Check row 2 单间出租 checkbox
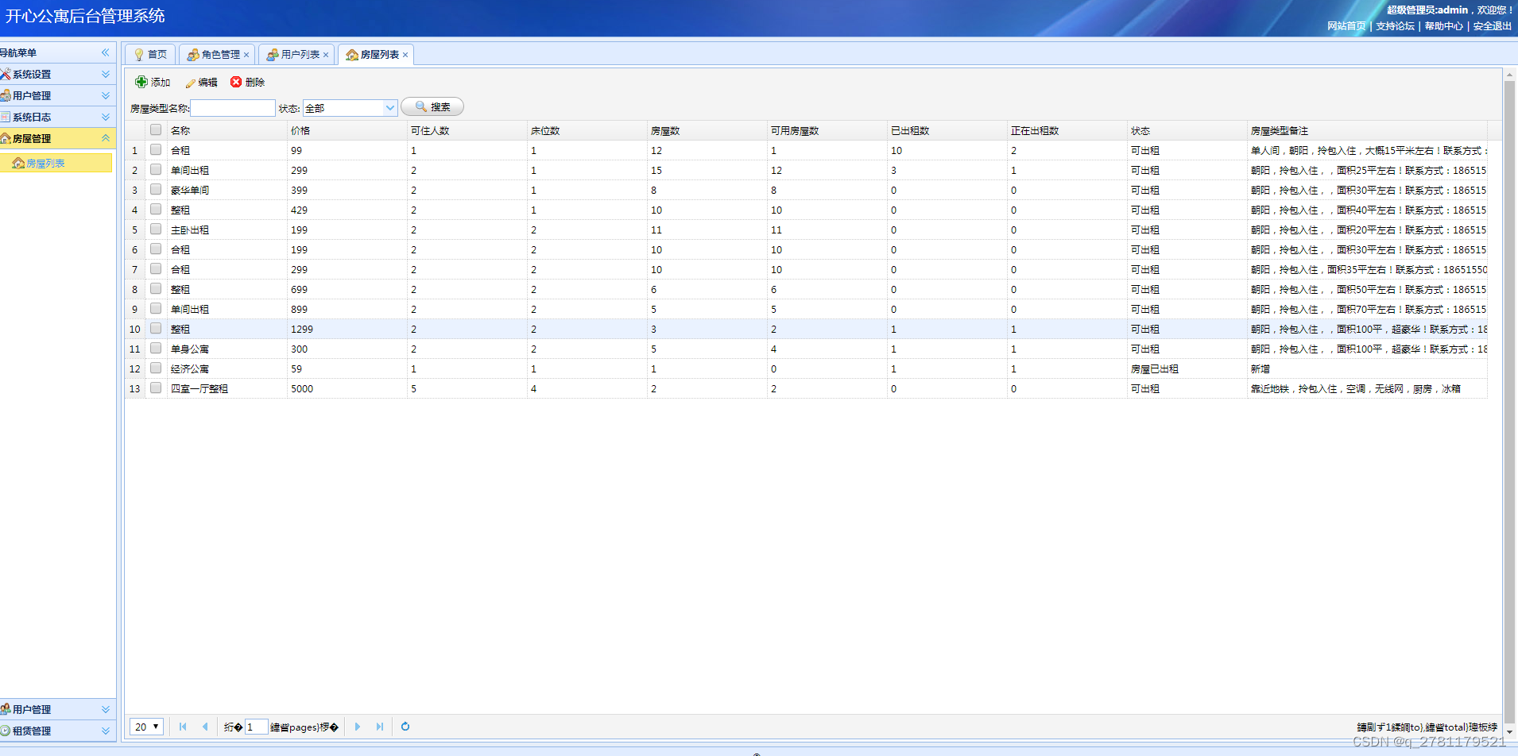 [156, 169]
